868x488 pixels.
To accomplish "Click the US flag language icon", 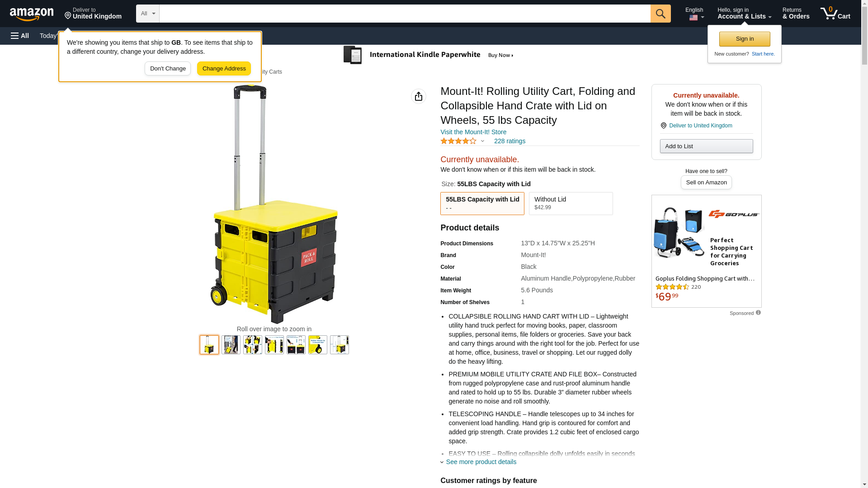I will [x=693, y=18].
